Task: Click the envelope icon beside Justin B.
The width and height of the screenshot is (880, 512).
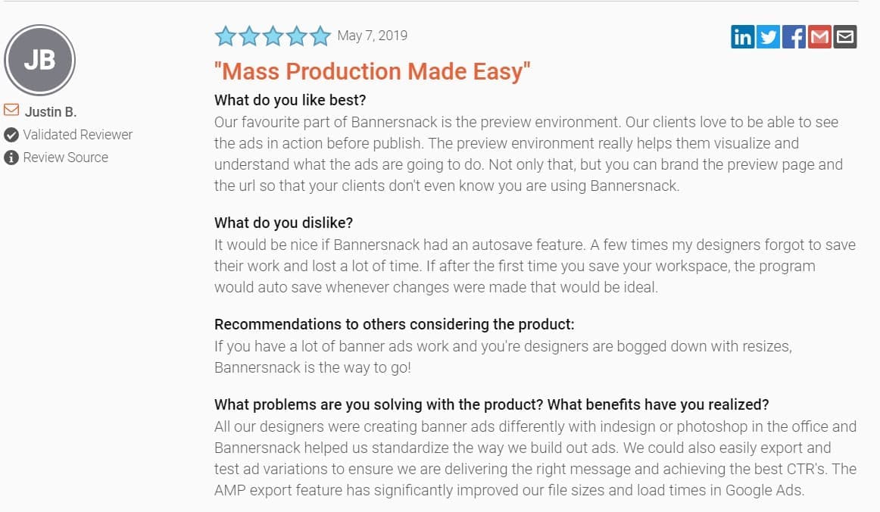Action: tap(10, 110)
